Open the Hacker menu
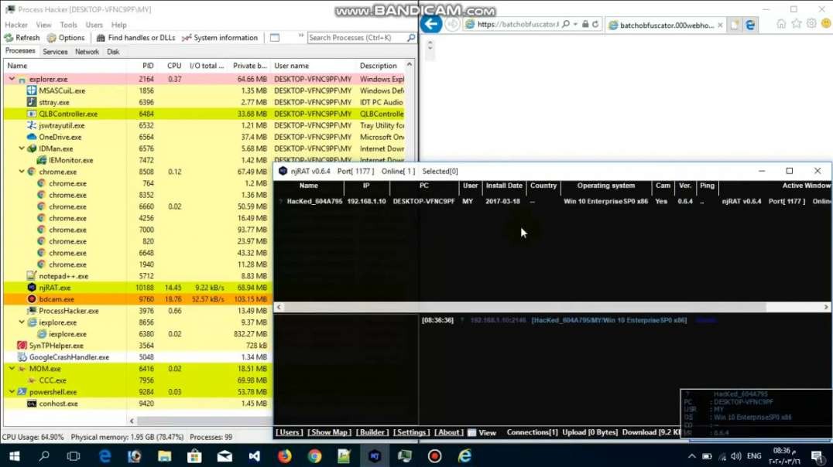 (16, 25)
